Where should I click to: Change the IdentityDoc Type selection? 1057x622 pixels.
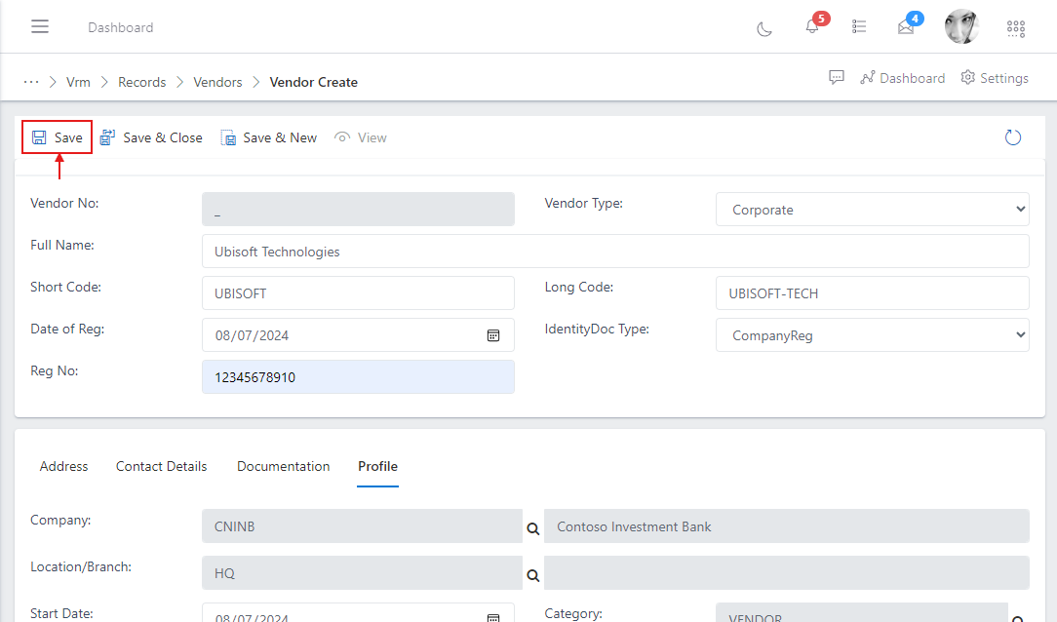pyautogui.click(x=872, y=334)
